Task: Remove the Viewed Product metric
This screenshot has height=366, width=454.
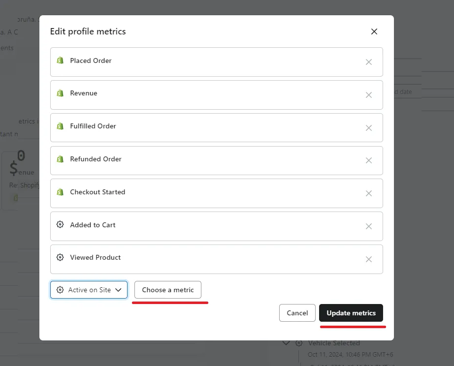Action: (368, 259)
